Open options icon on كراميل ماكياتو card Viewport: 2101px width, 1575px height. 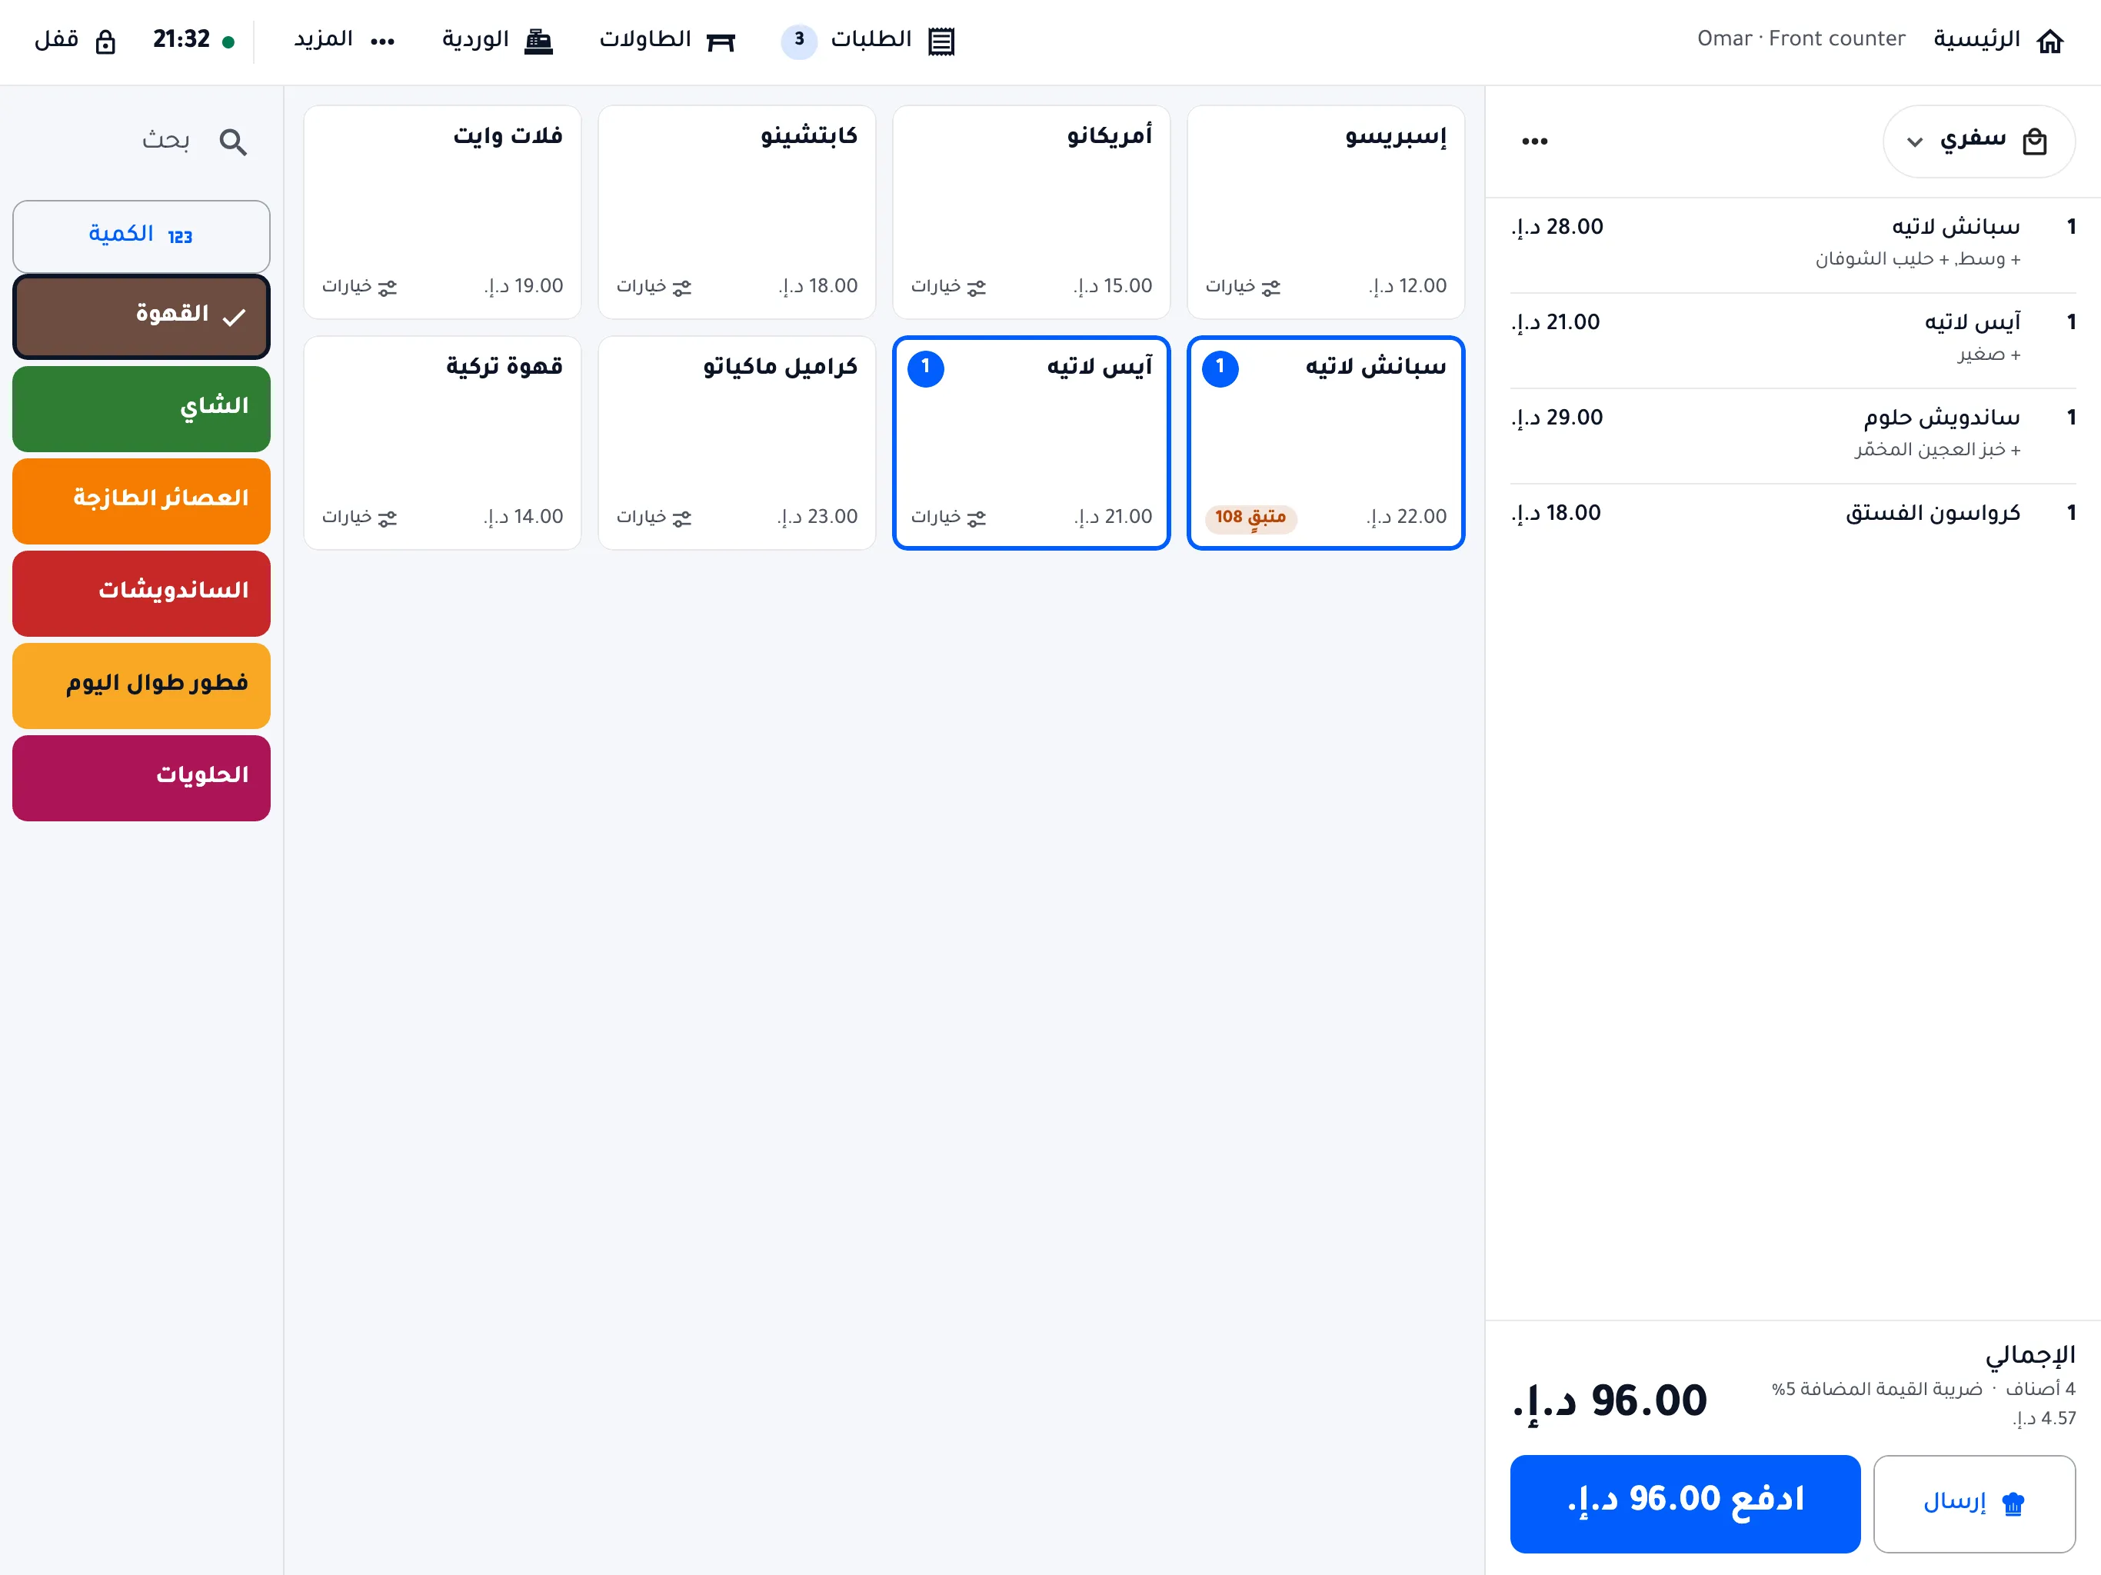tap(682, 518)
